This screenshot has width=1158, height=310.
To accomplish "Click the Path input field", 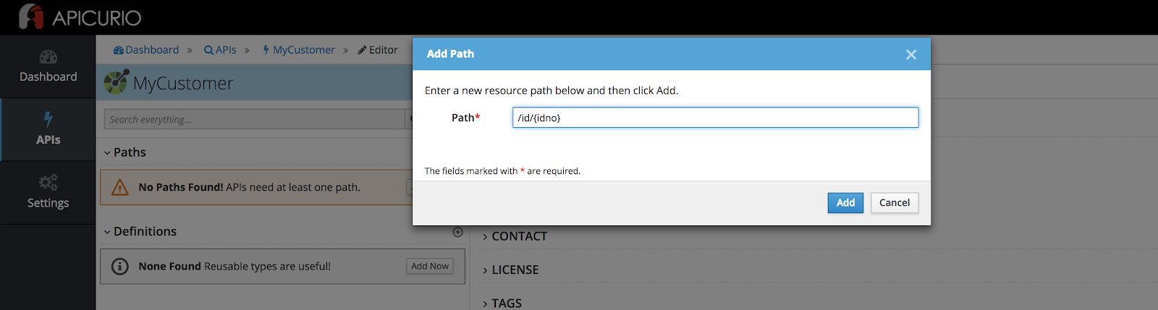I will pyautogui.click(x=715, y=118).
